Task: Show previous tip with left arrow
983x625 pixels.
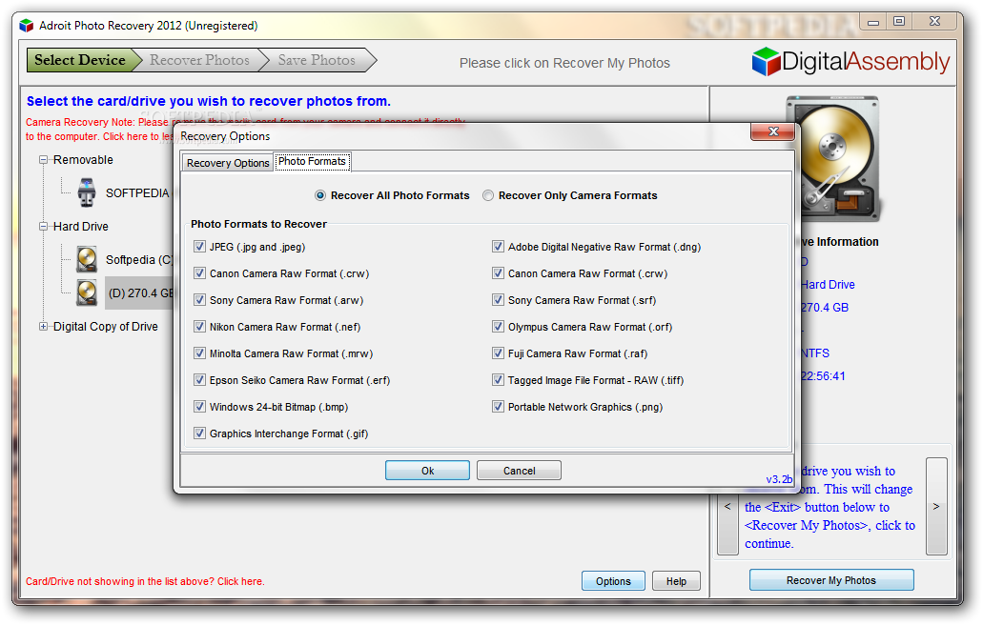Action: click(x=727, y=506)
